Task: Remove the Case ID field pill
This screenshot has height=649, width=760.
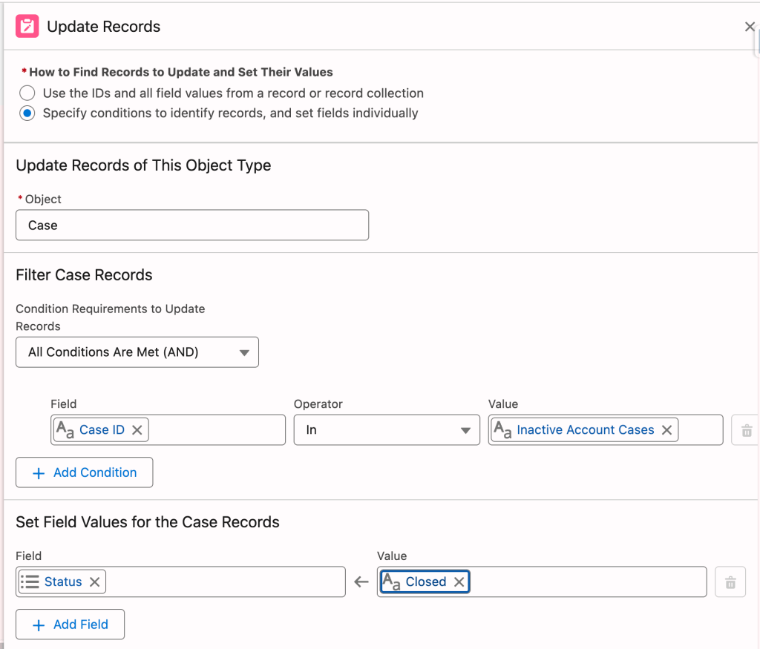Action: (x=137, y=429)
